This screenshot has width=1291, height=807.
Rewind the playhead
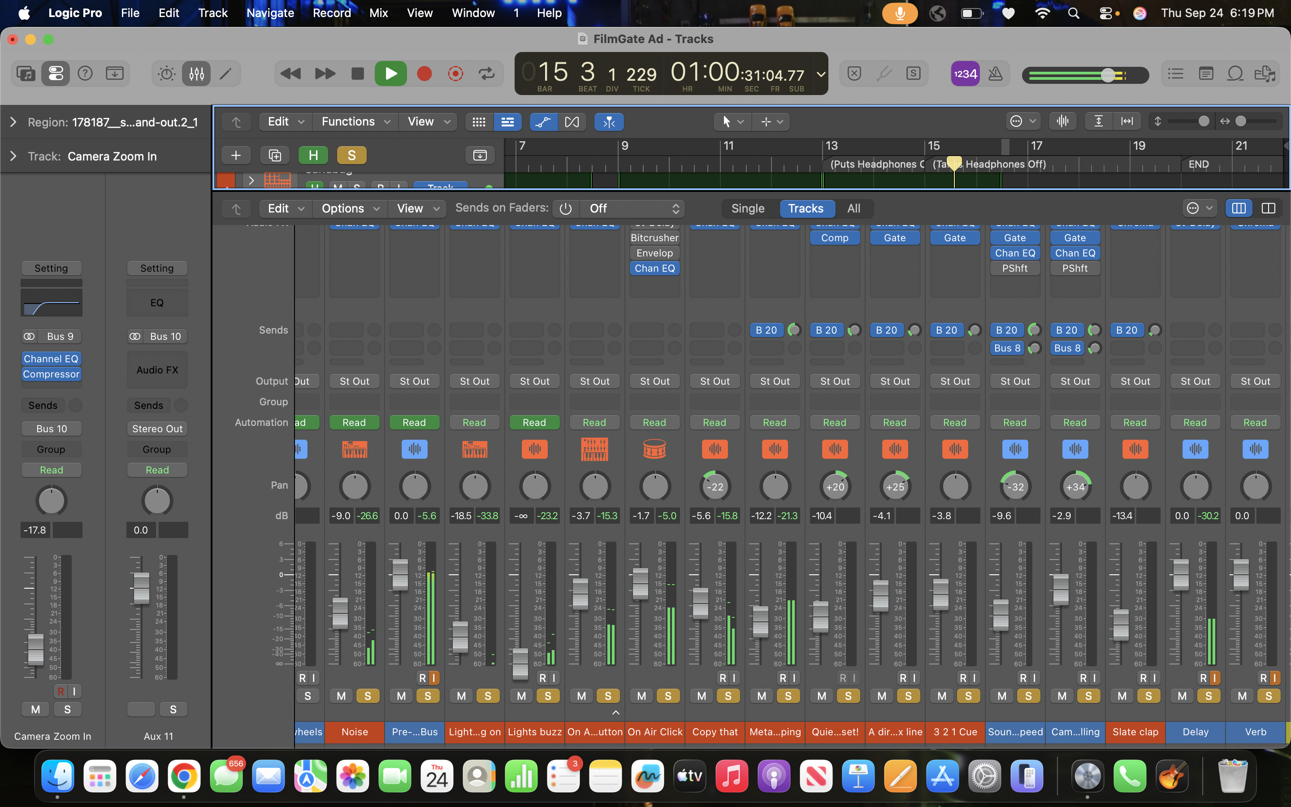(291, 74)
